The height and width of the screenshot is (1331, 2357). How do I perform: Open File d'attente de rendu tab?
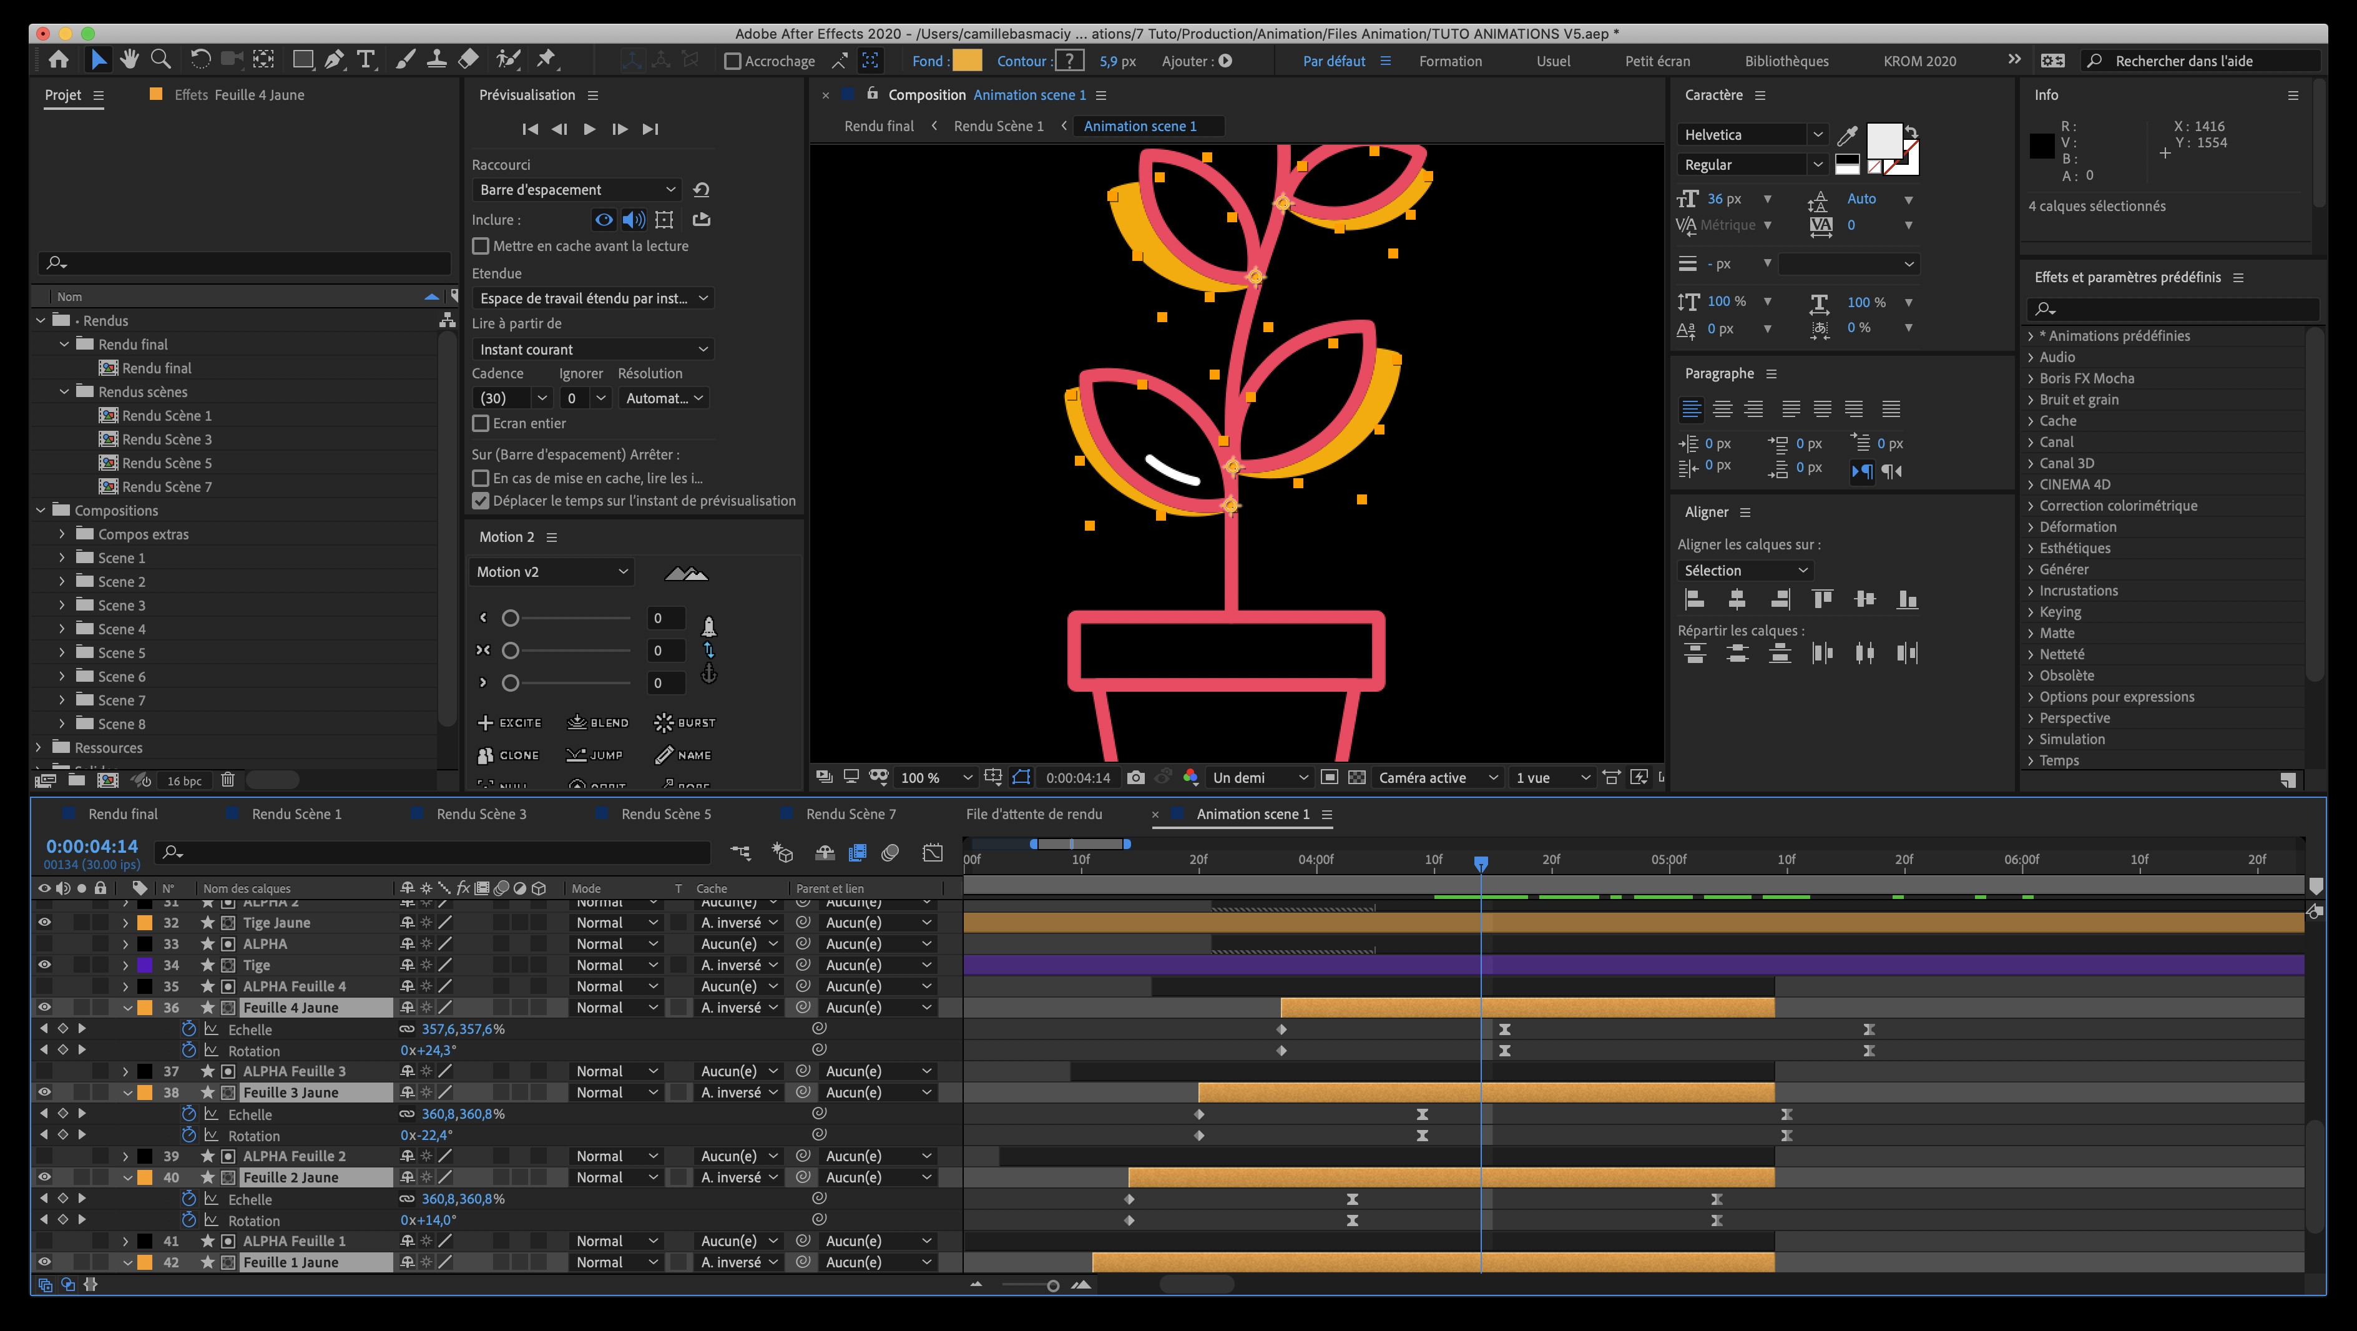[x=1034, y=814]
